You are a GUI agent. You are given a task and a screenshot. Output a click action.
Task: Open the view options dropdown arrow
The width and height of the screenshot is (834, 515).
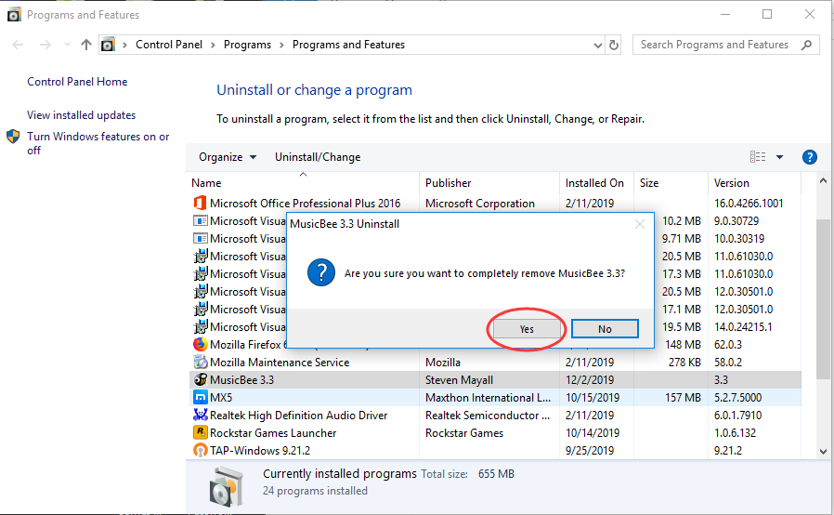pyautogui.click(x=779, y=157)
